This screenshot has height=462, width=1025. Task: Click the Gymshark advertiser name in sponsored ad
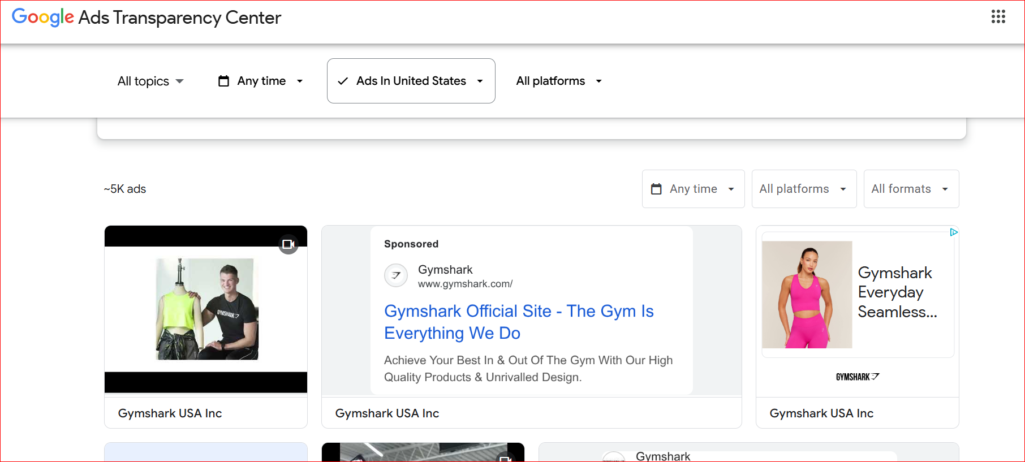coord(445,270)
